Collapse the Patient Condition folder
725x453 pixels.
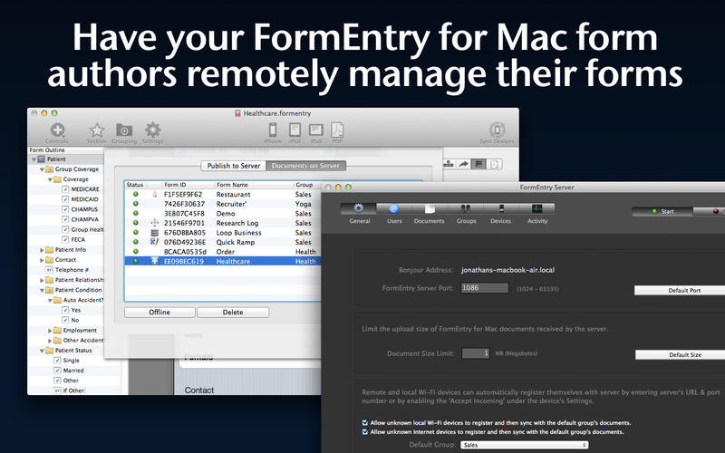pos(42,290)
